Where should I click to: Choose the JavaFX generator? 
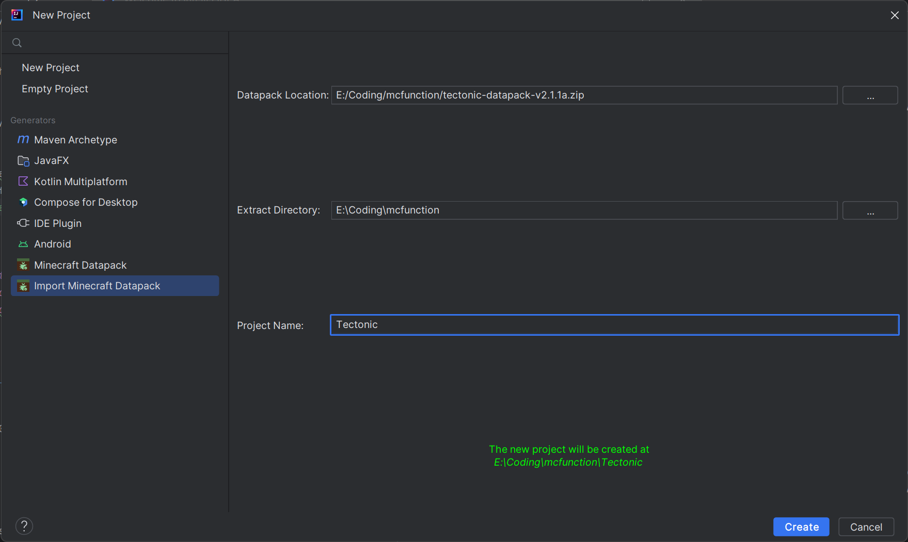115,161
